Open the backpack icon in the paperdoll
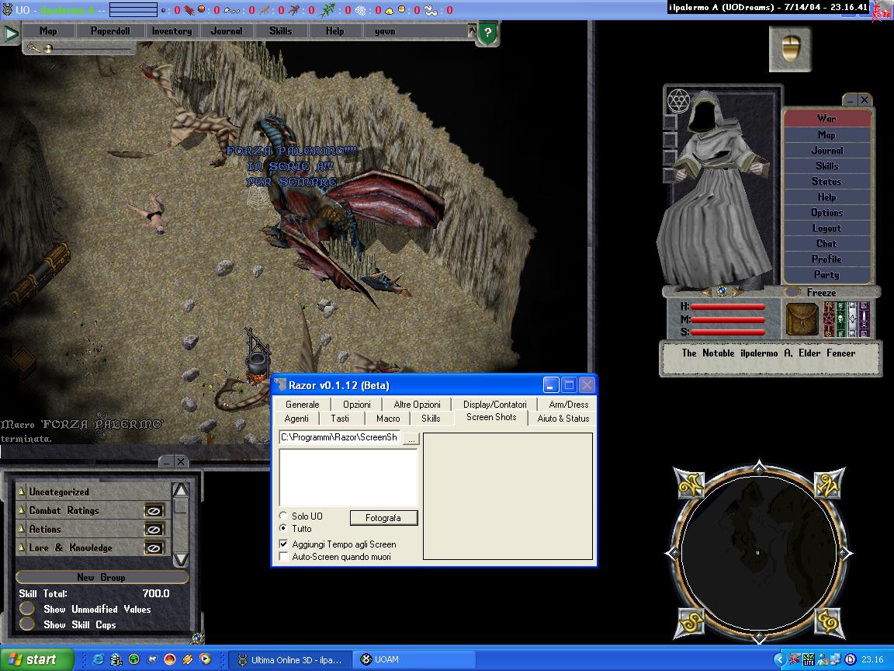894x671 pixels. click(802, 319)
